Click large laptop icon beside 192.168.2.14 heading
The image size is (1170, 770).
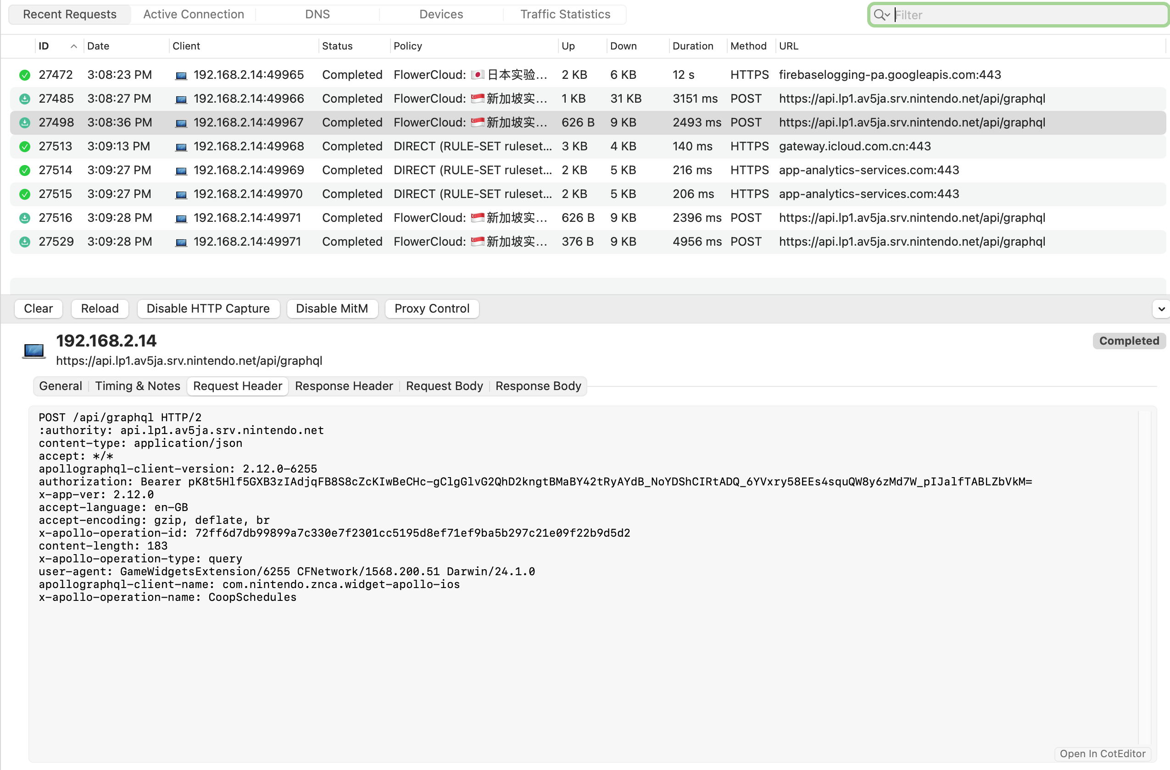(x=34, y=351)
